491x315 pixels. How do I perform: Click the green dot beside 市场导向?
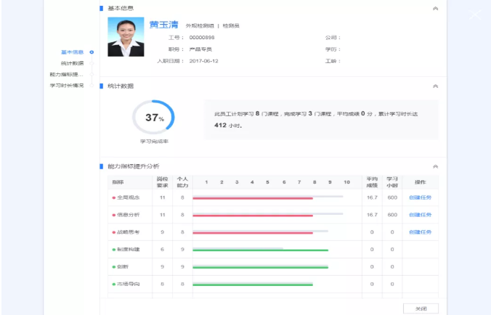[x=113, y=284]
